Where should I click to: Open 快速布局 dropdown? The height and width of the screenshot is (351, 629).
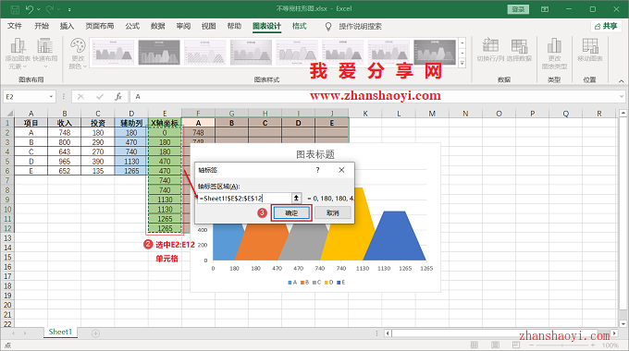point(45,54)
